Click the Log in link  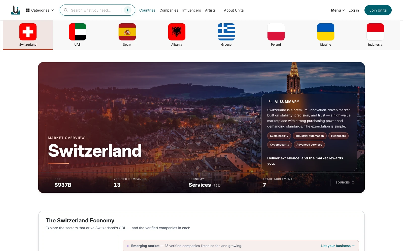354,10
